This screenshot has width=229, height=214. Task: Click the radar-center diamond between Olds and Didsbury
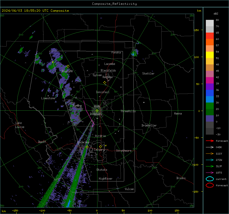[97, 111]
